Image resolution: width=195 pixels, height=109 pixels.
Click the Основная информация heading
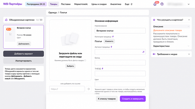tap(106, 21)
